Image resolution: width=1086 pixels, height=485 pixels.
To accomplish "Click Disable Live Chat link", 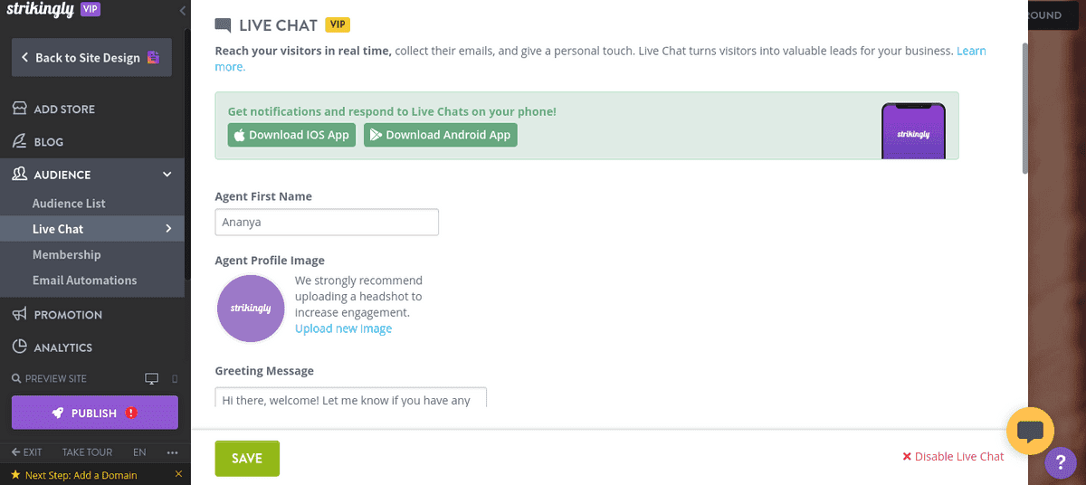I will 953,457.
